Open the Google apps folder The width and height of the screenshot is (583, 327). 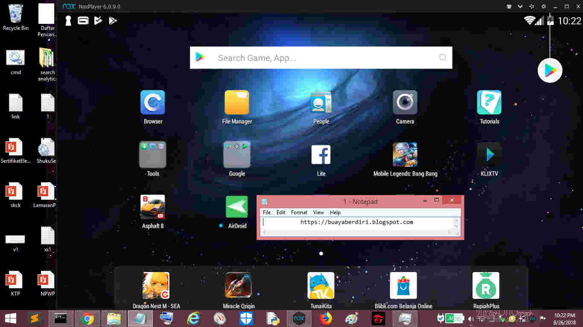coord(237,155)
